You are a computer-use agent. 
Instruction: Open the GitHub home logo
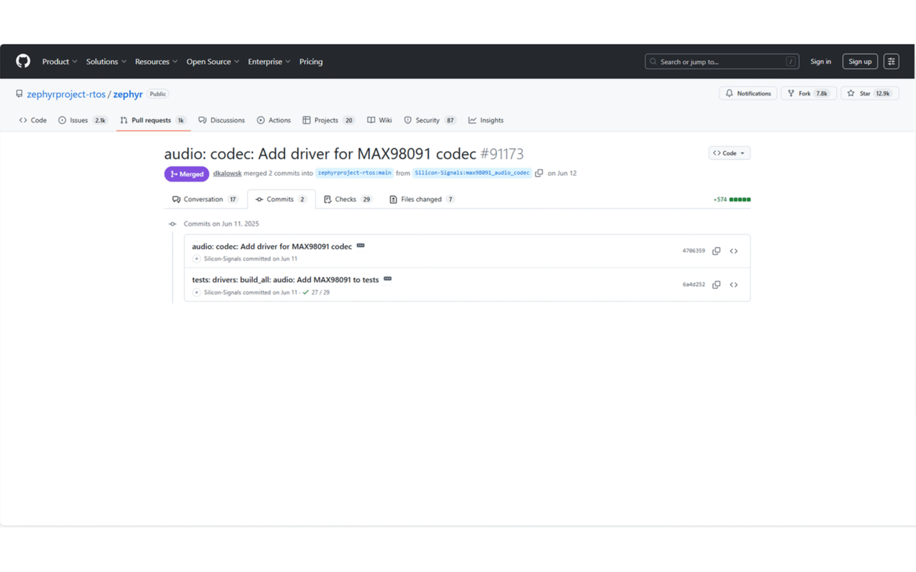[23, 61]
